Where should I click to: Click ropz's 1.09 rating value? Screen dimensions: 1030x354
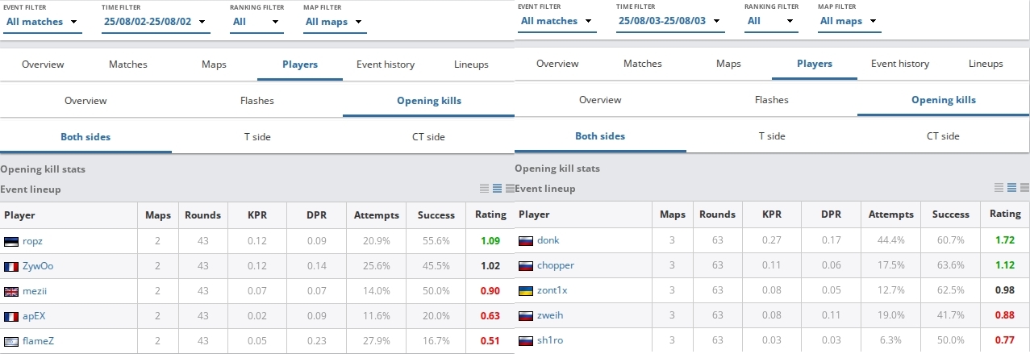coord(490,240)
